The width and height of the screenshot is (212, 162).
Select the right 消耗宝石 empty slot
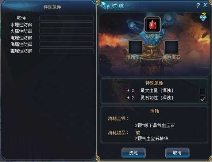171,47
